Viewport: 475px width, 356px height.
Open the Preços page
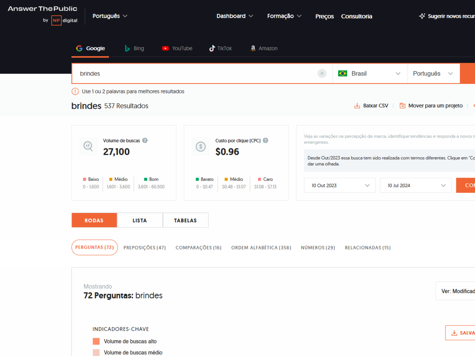(324, 16)
